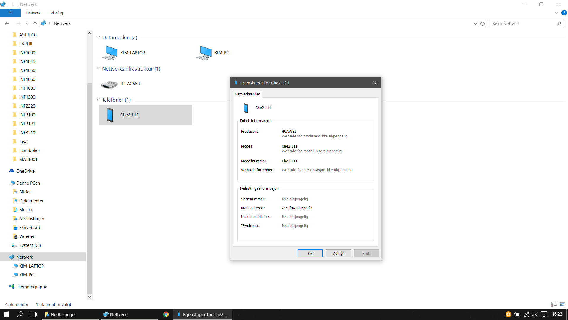Image resolution: width=568 pixels, height=320 pixels.
Task: Click the orange antivirus tray icon
Action: [508, 314]
